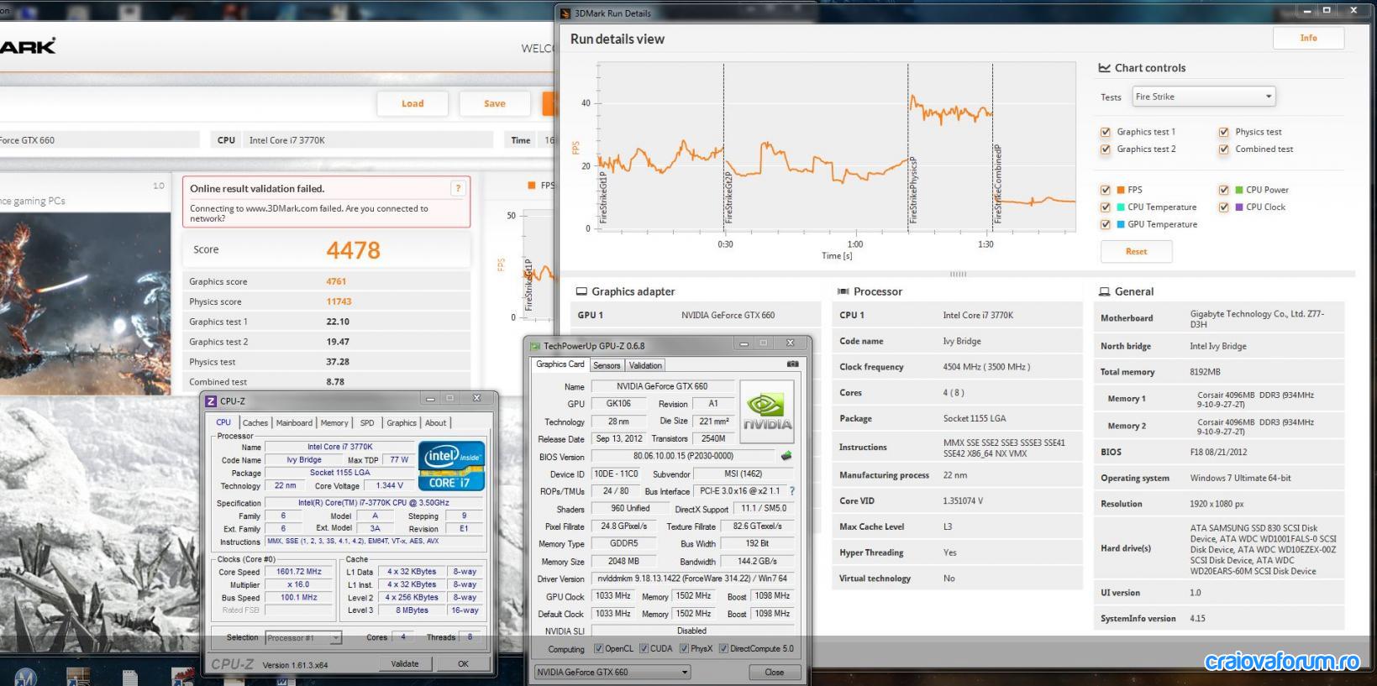Click the save BIOS chip icon in GPU-Z

coord(786,456)
